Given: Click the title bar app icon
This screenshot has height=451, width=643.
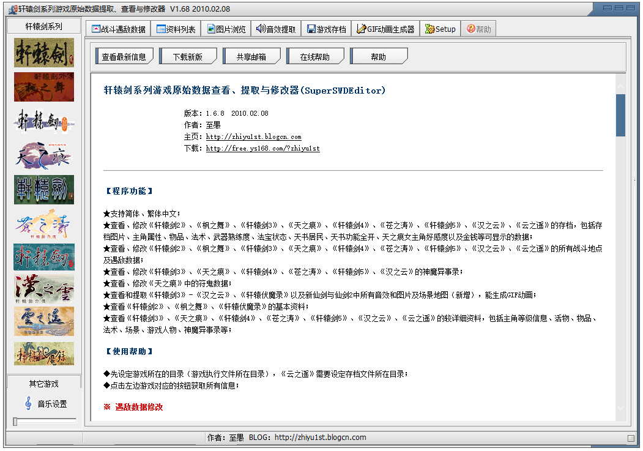Looking at the screenshot, I should click(x=13, y=9).
